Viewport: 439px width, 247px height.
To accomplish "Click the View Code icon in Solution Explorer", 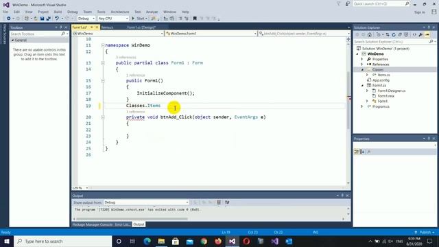I will 414,35.
